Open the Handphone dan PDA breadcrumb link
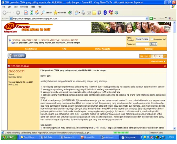Image resolution: width=177 pixels, height=144 pixels. click(69, 40)
